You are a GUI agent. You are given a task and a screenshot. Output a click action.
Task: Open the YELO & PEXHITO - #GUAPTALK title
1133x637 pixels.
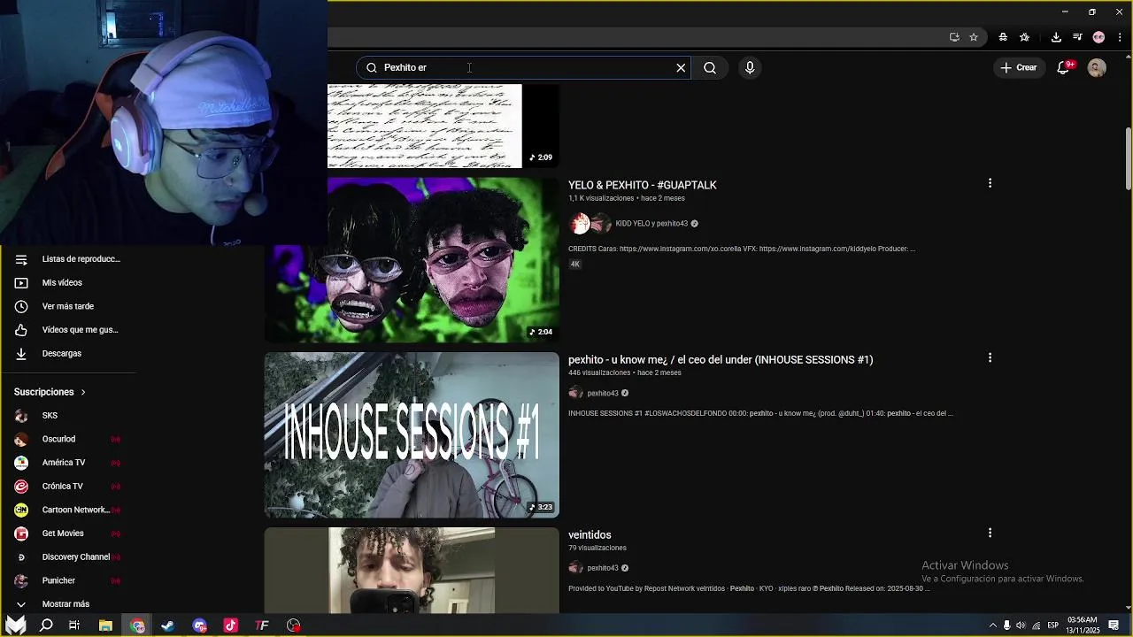[x=643, y=185]
